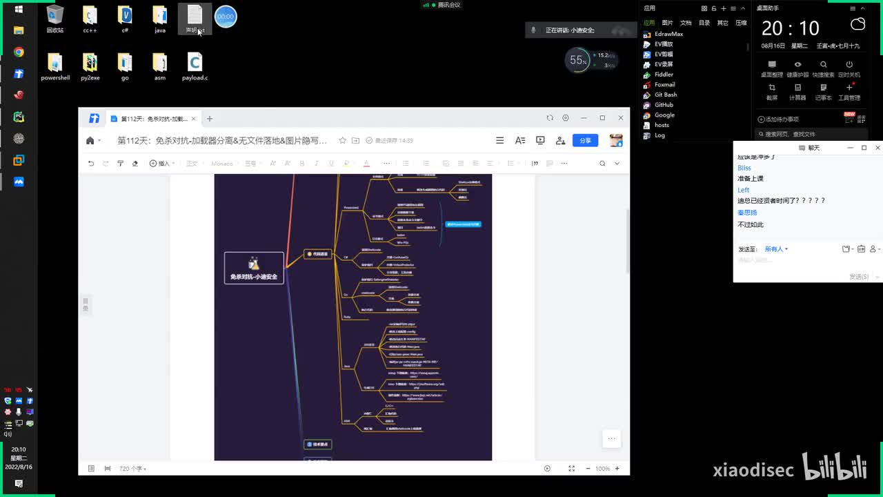This screenshot has width=883, height=497.
Task: Zoom out the document with minus
Action: pyautogui.click(x=588, y=469)
